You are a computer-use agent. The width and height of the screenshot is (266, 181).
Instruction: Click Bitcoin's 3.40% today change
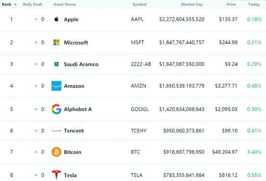(254, 152)
